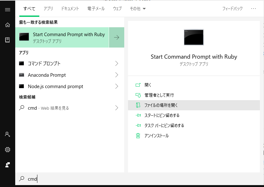Click the Start Command Prompt with Ruby result icon
The image size is (264, 187).
pyautogui.click(x=24, y=37)
